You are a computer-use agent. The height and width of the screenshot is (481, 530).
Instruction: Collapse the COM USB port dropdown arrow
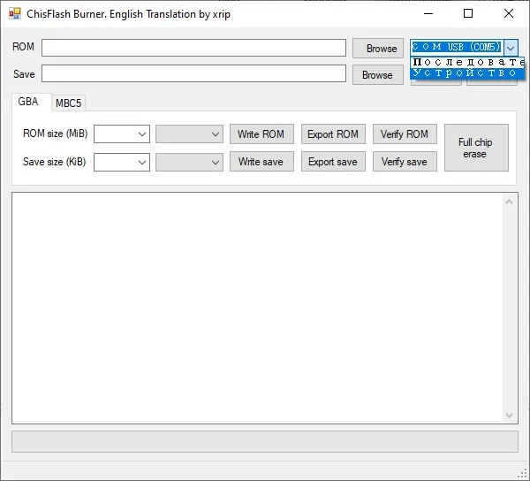[511, 48]
